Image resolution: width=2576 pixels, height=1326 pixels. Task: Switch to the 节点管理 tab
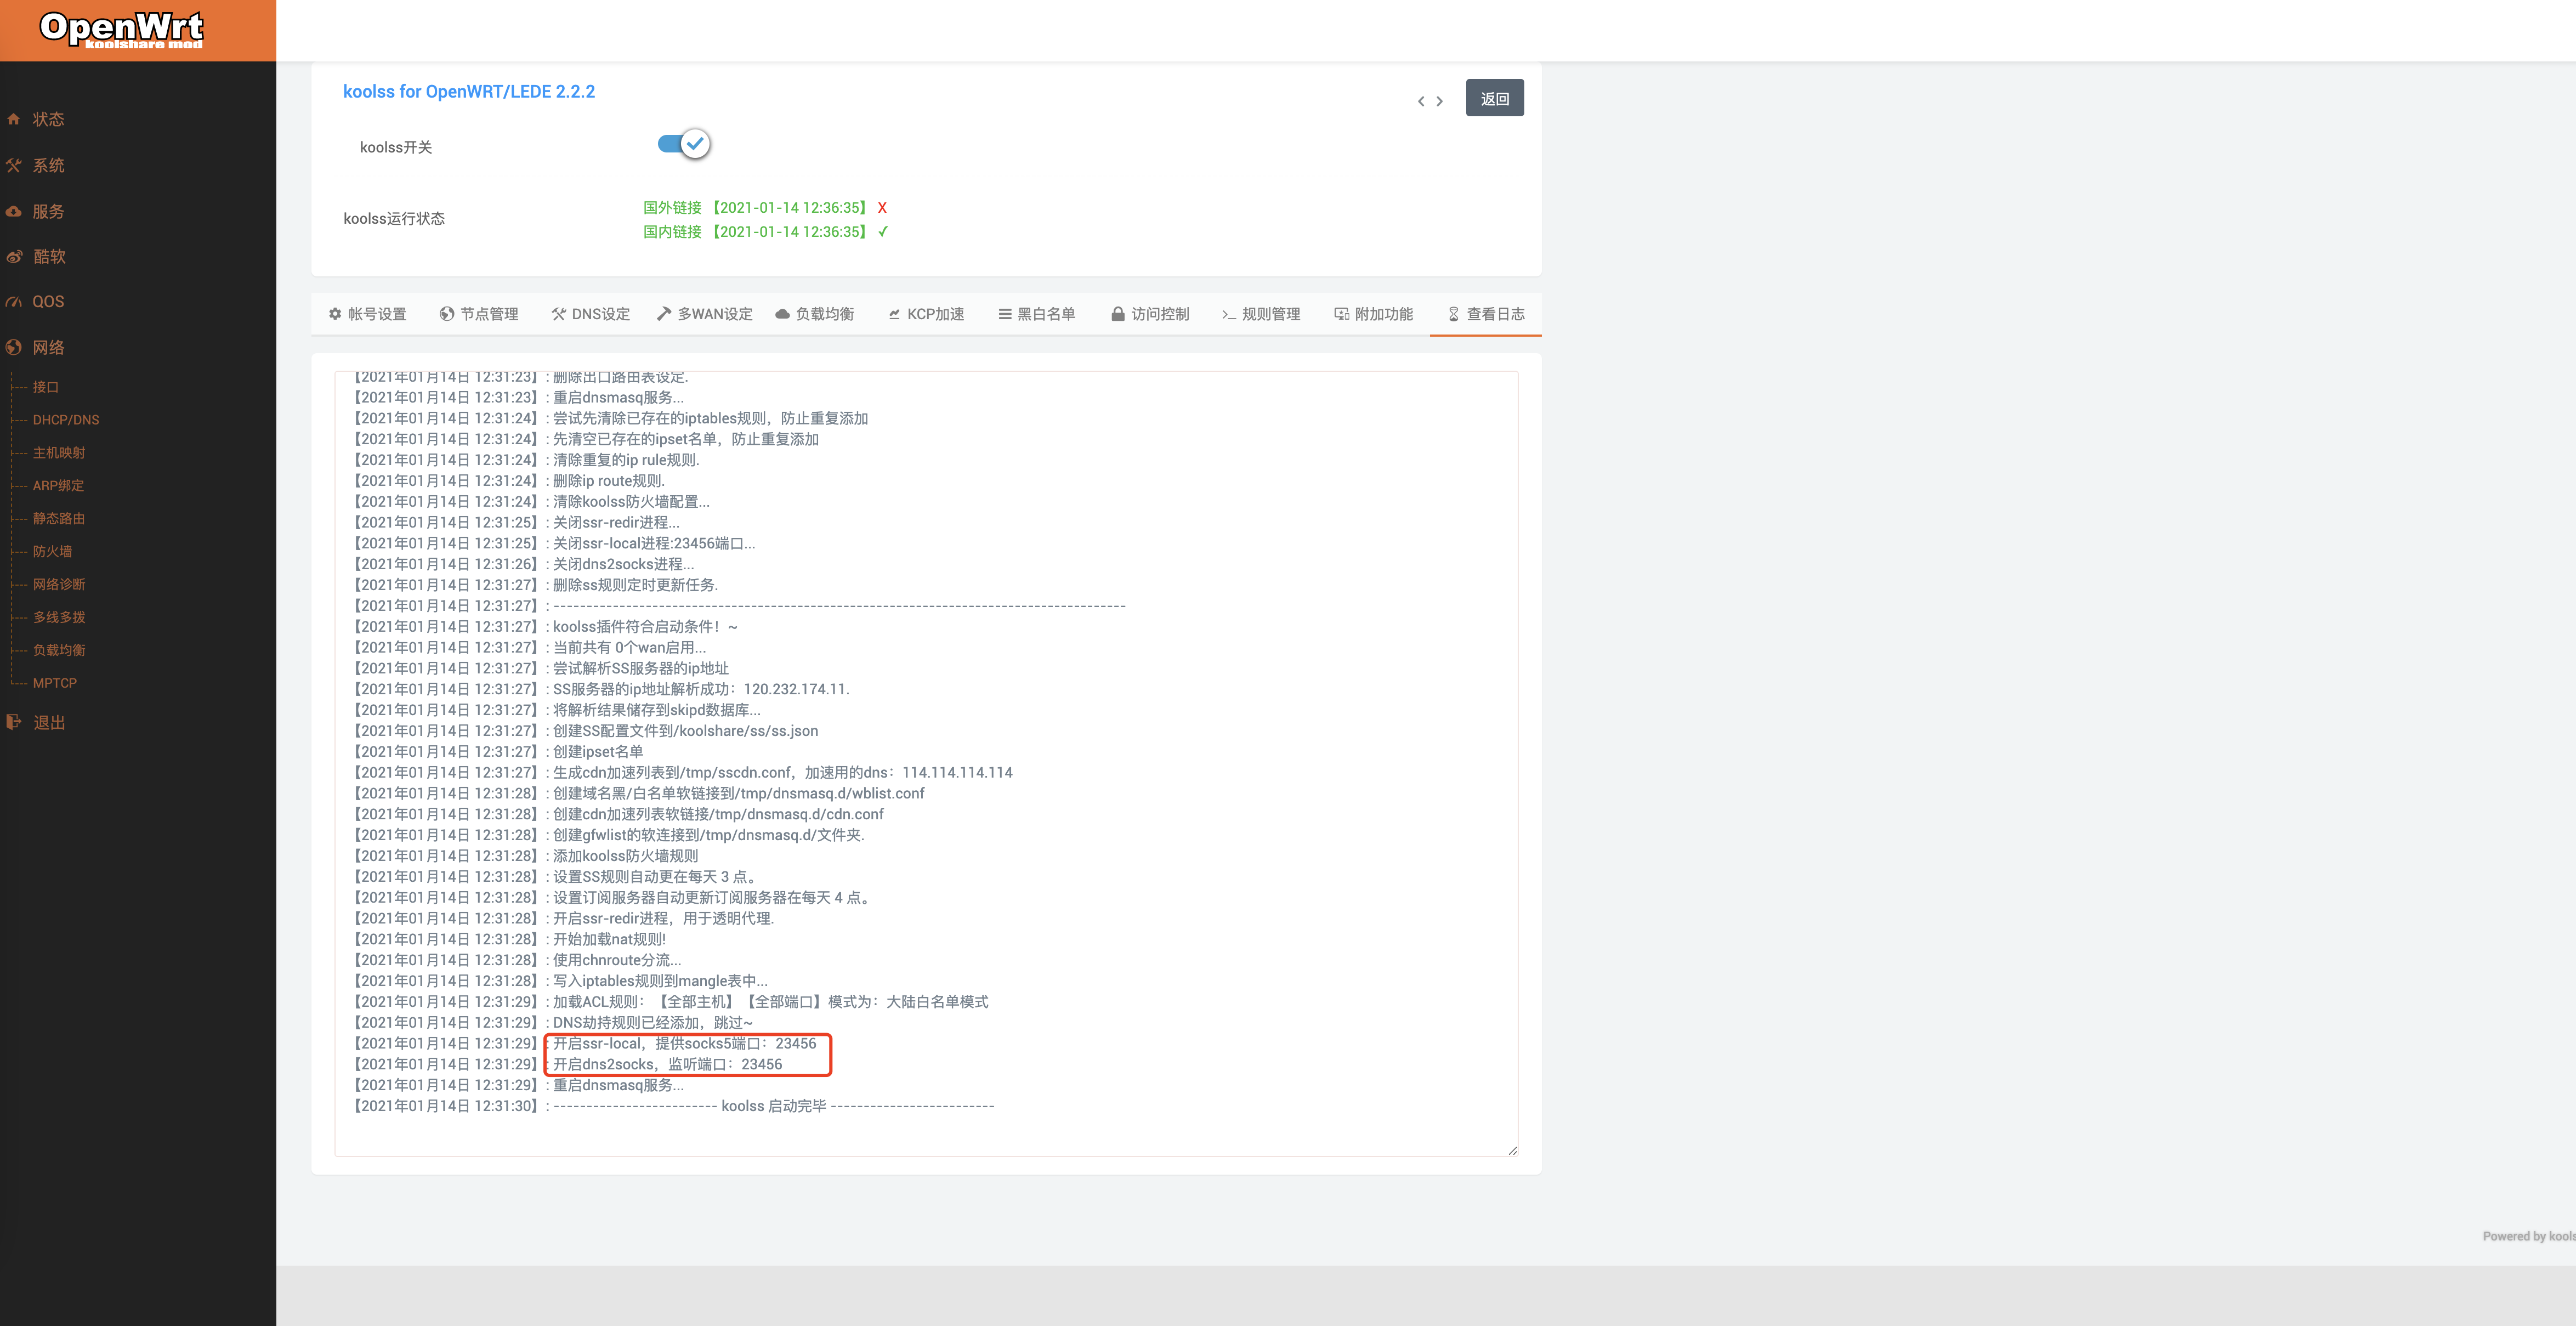pyautogui.click(x=479, y=314)
